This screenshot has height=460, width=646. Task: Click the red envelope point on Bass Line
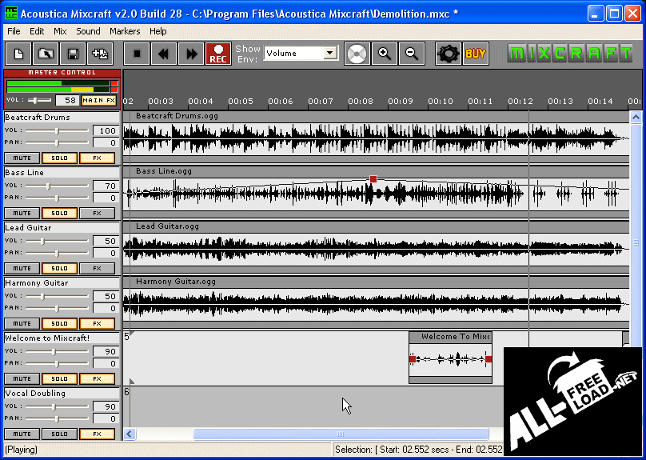(373, 179)
